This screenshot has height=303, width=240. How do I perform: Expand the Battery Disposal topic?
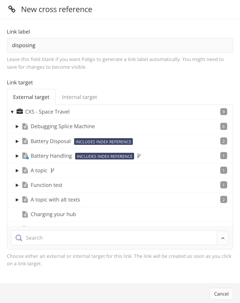17,141
